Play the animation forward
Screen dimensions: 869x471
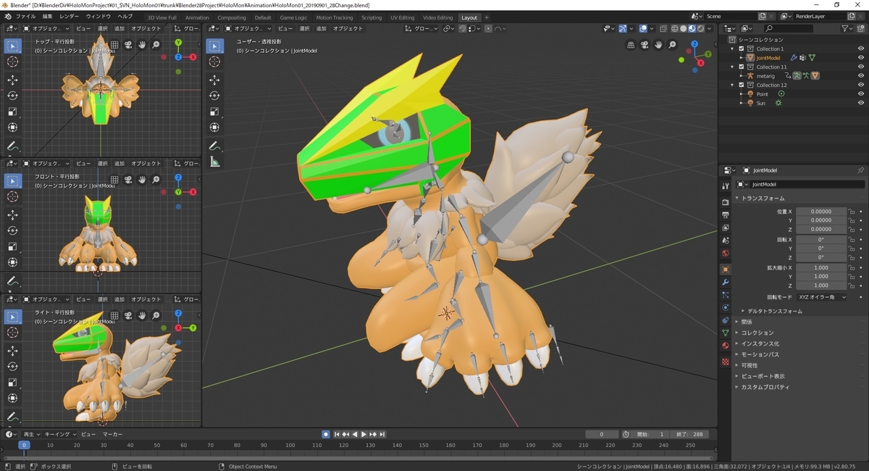point(364,434)
